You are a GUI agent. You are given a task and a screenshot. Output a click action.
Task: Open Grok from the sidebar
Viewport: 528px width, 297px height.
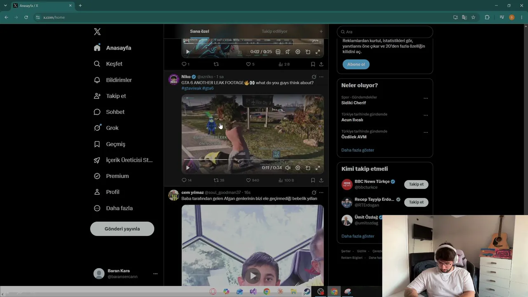[106, 128]
